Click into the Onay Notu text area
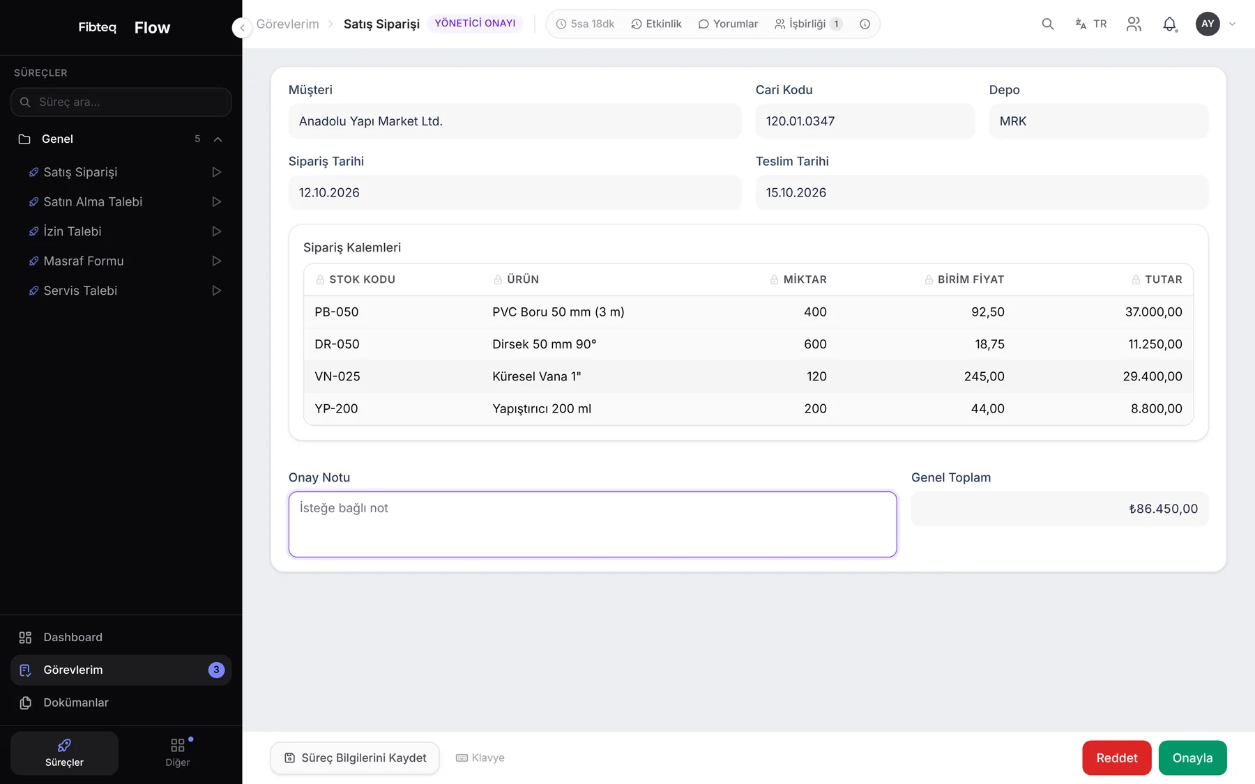Image resolution: width=1255 pixels, height=784 pixels. [593, 524]
